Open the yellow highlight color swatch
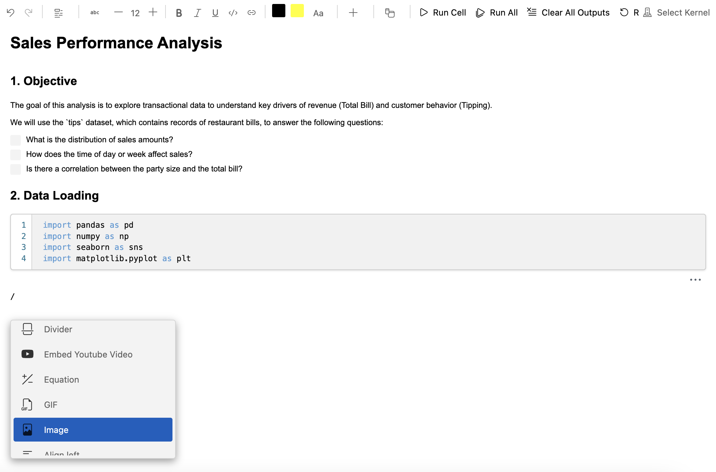The width and height of the screenshot is (716, 472). (297, 11)
